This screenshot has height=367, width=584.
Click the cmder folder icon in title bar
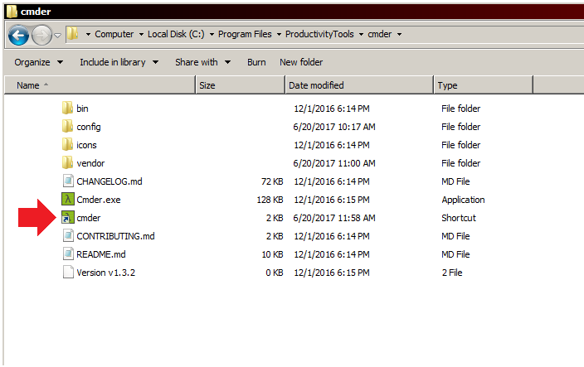tap(12, 12)
